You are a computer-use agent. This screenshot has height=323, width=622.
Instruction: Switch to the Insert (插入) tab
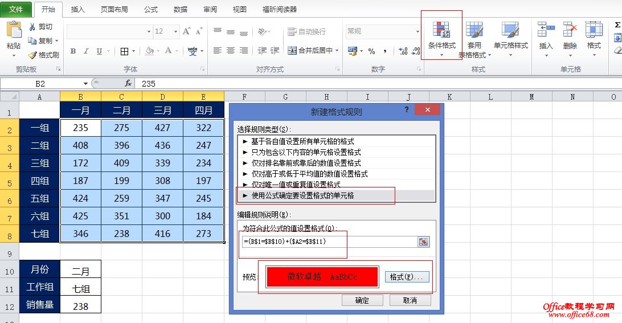tap(77, 9)
